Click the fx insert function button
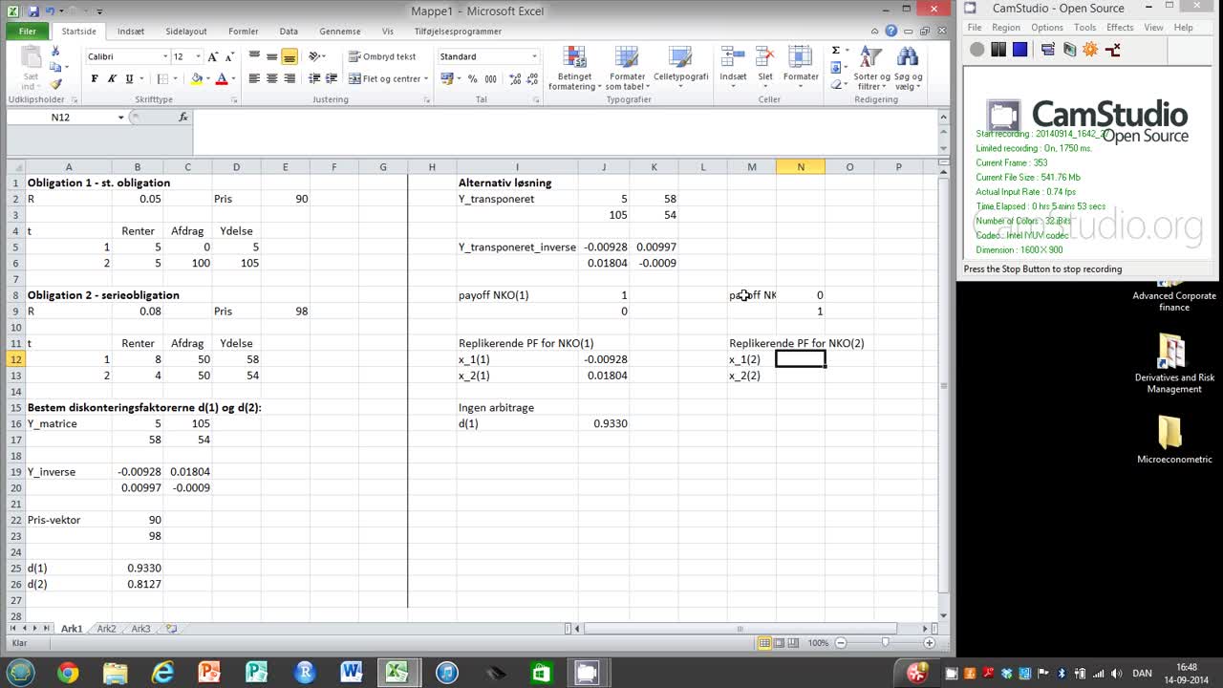The height and width of the screenshot is (688, 1223). click(183, 117)
